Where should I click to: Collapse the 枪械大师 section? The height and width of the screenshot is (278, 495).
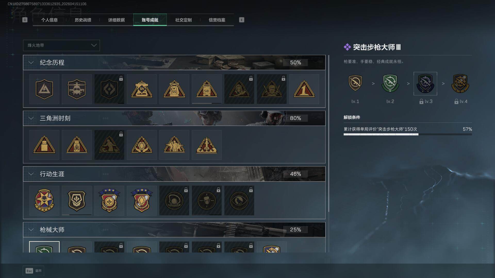31,230
